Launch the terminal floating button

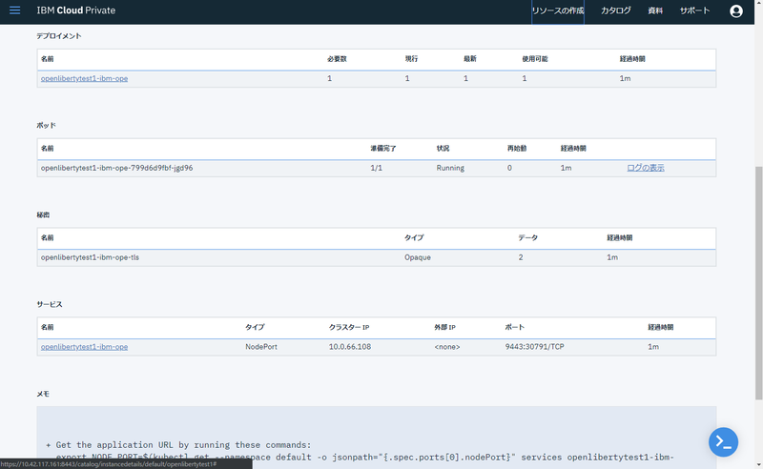click(x=723, y=441)
